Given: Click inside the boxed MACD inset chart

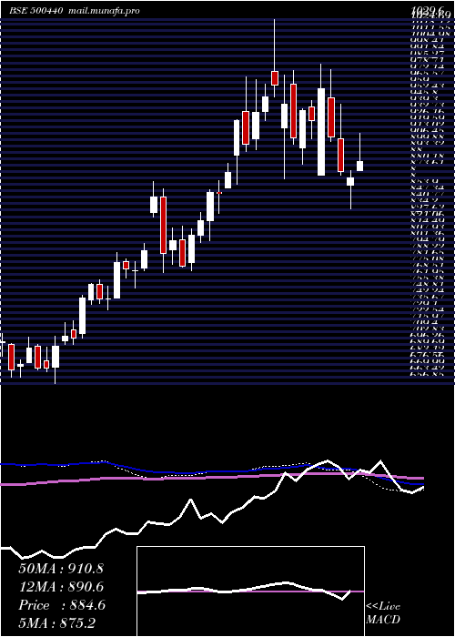Looking at the screenshot, I should [250, 591].
